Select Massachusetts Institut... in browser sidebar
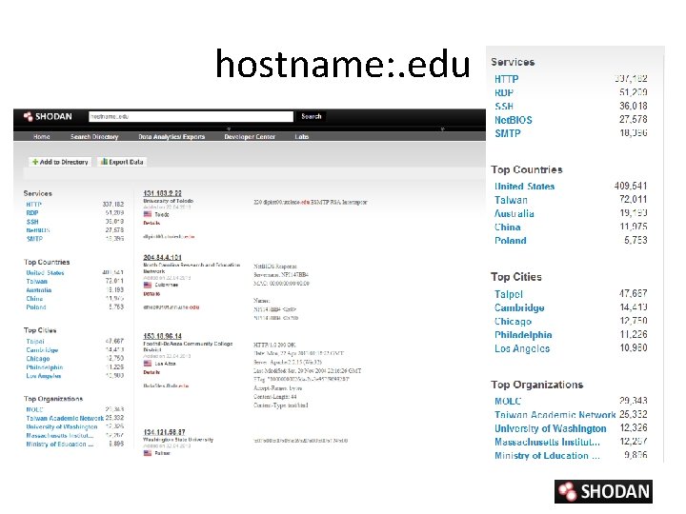The width and height of the screenshot is (686, 514). coord(59,435)
